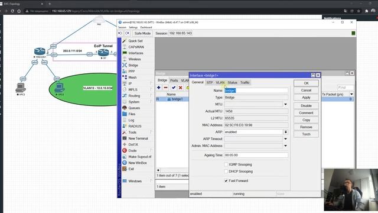Launch New Terminal from the sidebar
Viewport: 378px width, 213px height.
pos(138,138)
